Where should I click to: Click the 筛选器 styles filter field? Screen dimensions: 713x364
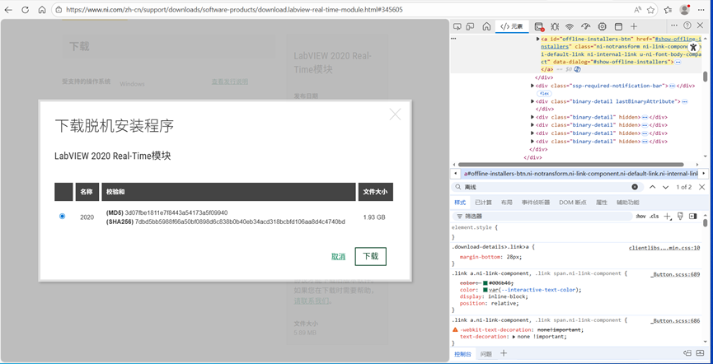coord(543,217)
